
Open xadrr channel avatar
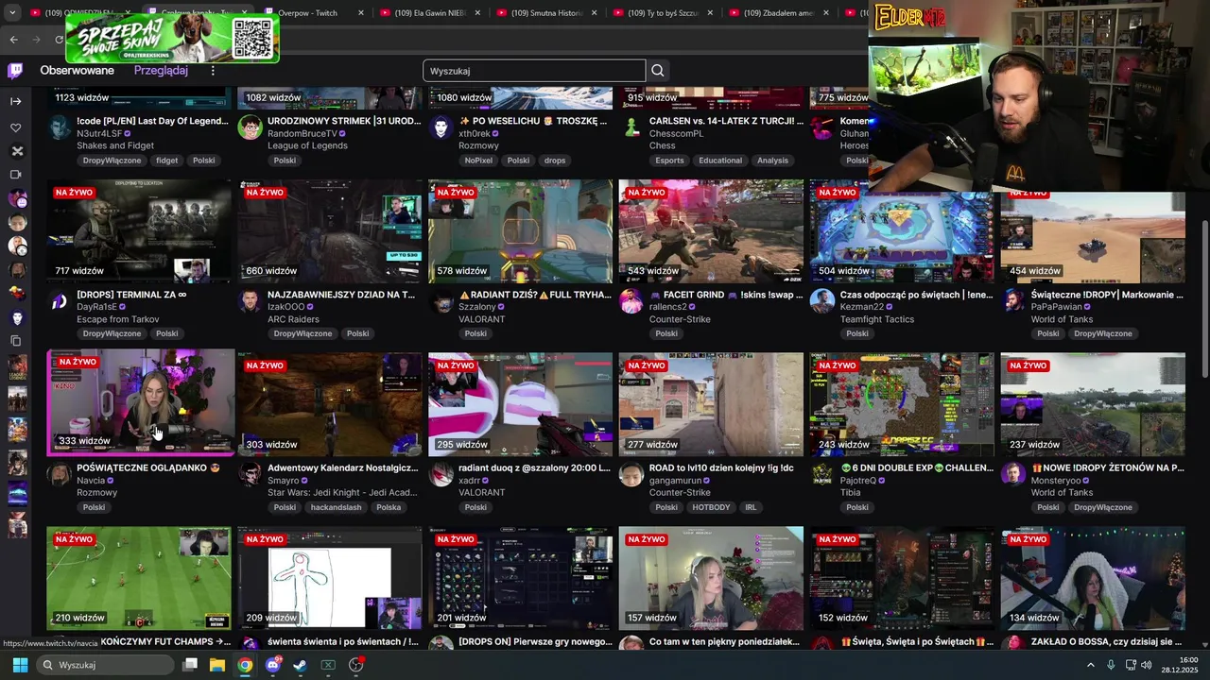point(441,474)
